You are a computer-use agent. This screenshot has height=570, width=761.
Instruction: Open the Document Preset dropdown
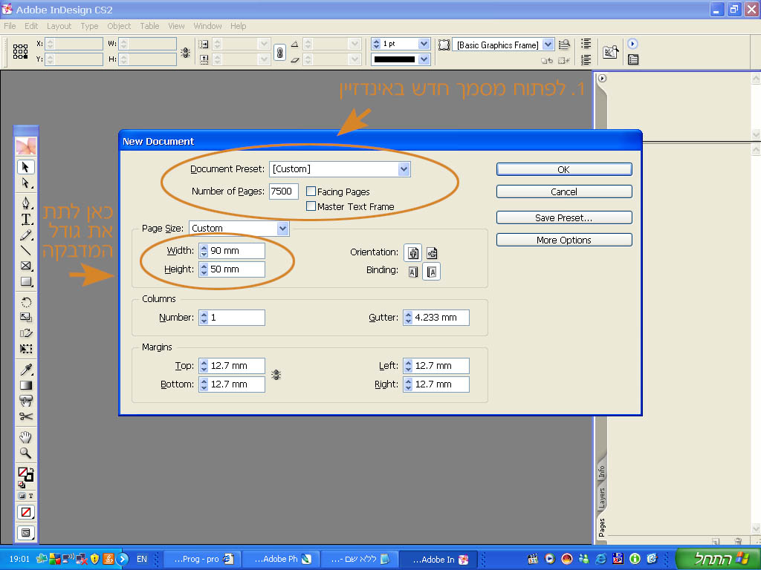(404, 169)
